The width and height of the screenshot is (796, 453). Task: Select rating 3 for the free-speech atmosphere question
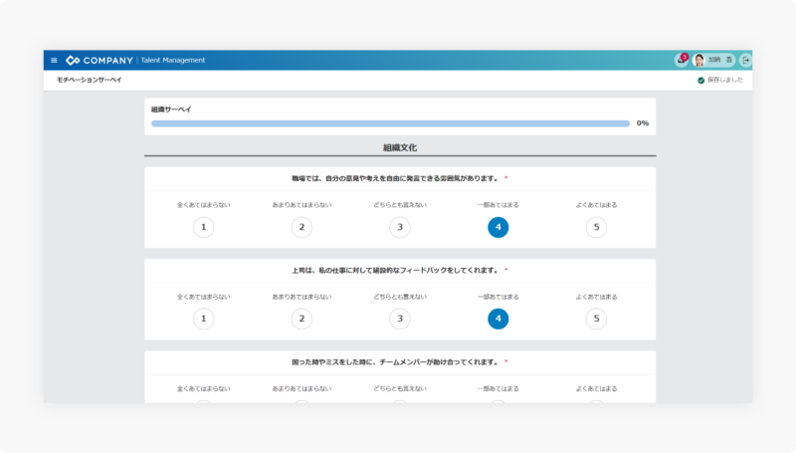click(x=399, y=227)
